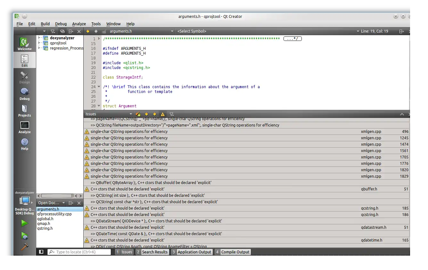Toggle warnings display in the Issues pane
Image resolution: width=428 pixels, height=270 pixels.
pyautogui.click(x=163, y=114)
